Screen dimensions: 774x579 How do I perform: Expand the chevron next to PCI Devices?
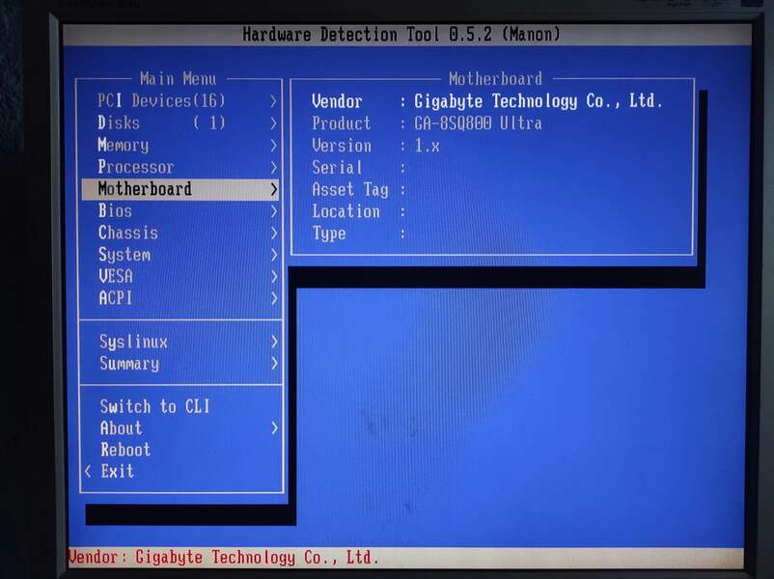(x=273, y=101)
